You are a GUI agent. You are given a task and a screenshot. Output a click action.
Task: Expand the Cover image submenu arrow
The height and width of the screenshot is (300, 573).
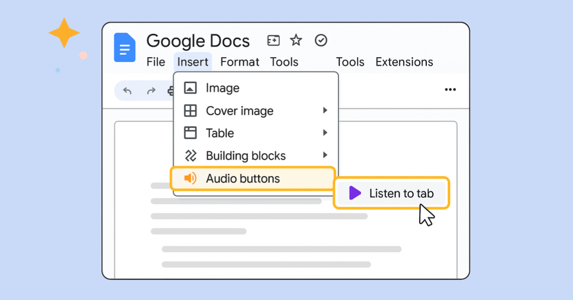click(x=325, y=111)
